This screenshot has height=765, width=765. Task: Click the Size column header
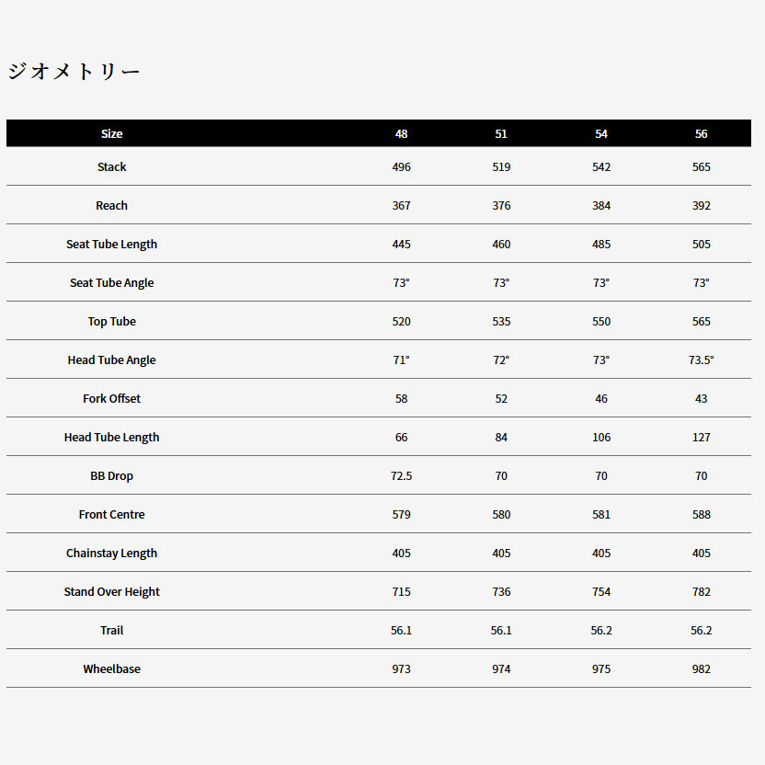[x=111, y=133]
